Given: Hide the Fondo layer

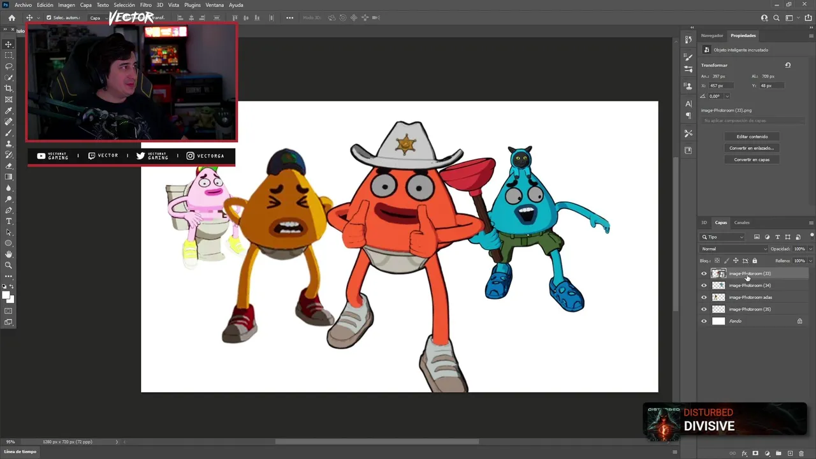Looking at the screenshot, I should click(x=704, y=321).
